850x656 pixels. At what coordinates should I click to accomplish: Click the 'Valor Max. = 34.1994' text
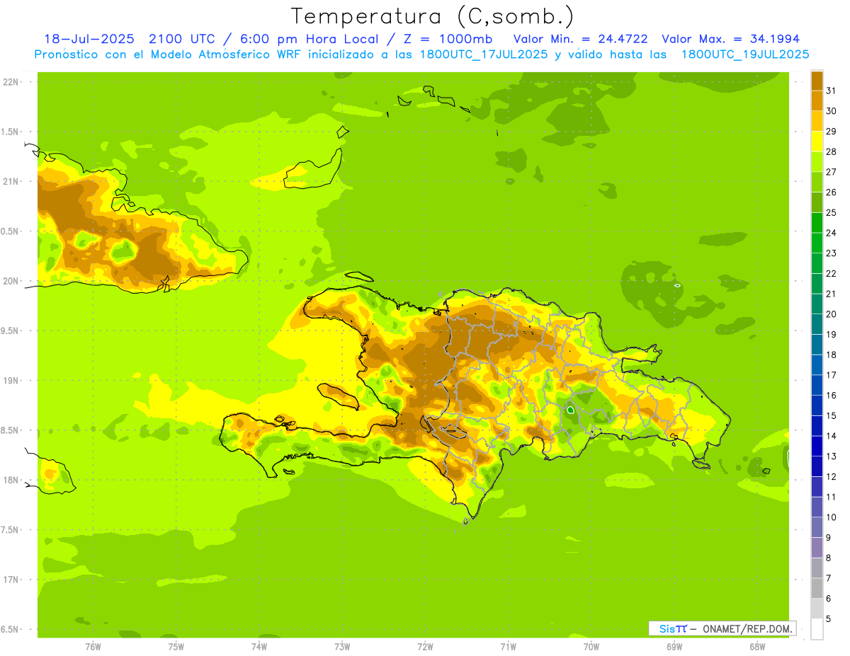731,39
